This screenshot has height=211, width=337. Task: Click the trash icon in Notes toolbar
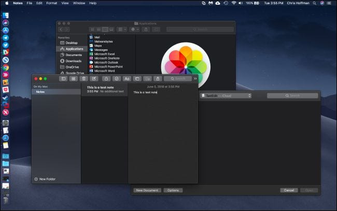click(83, 78)
